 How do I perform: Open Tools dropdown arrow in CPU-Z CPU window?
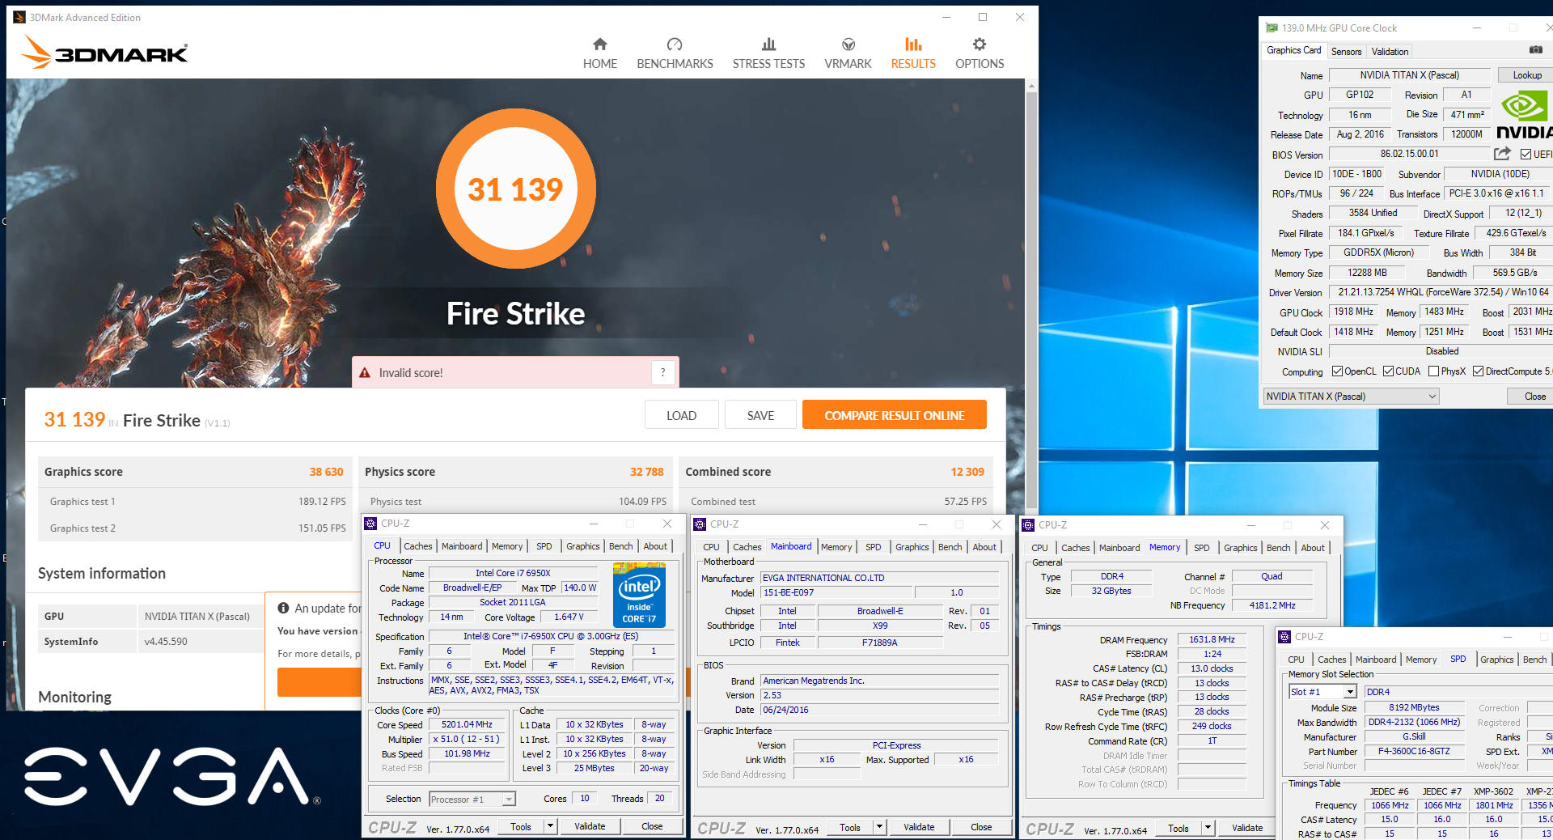(550, 826)
